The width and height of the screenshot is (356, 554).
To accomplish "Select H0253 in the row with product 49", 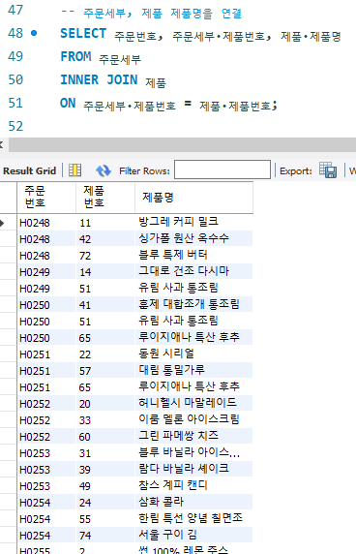I will coord(46,486).
